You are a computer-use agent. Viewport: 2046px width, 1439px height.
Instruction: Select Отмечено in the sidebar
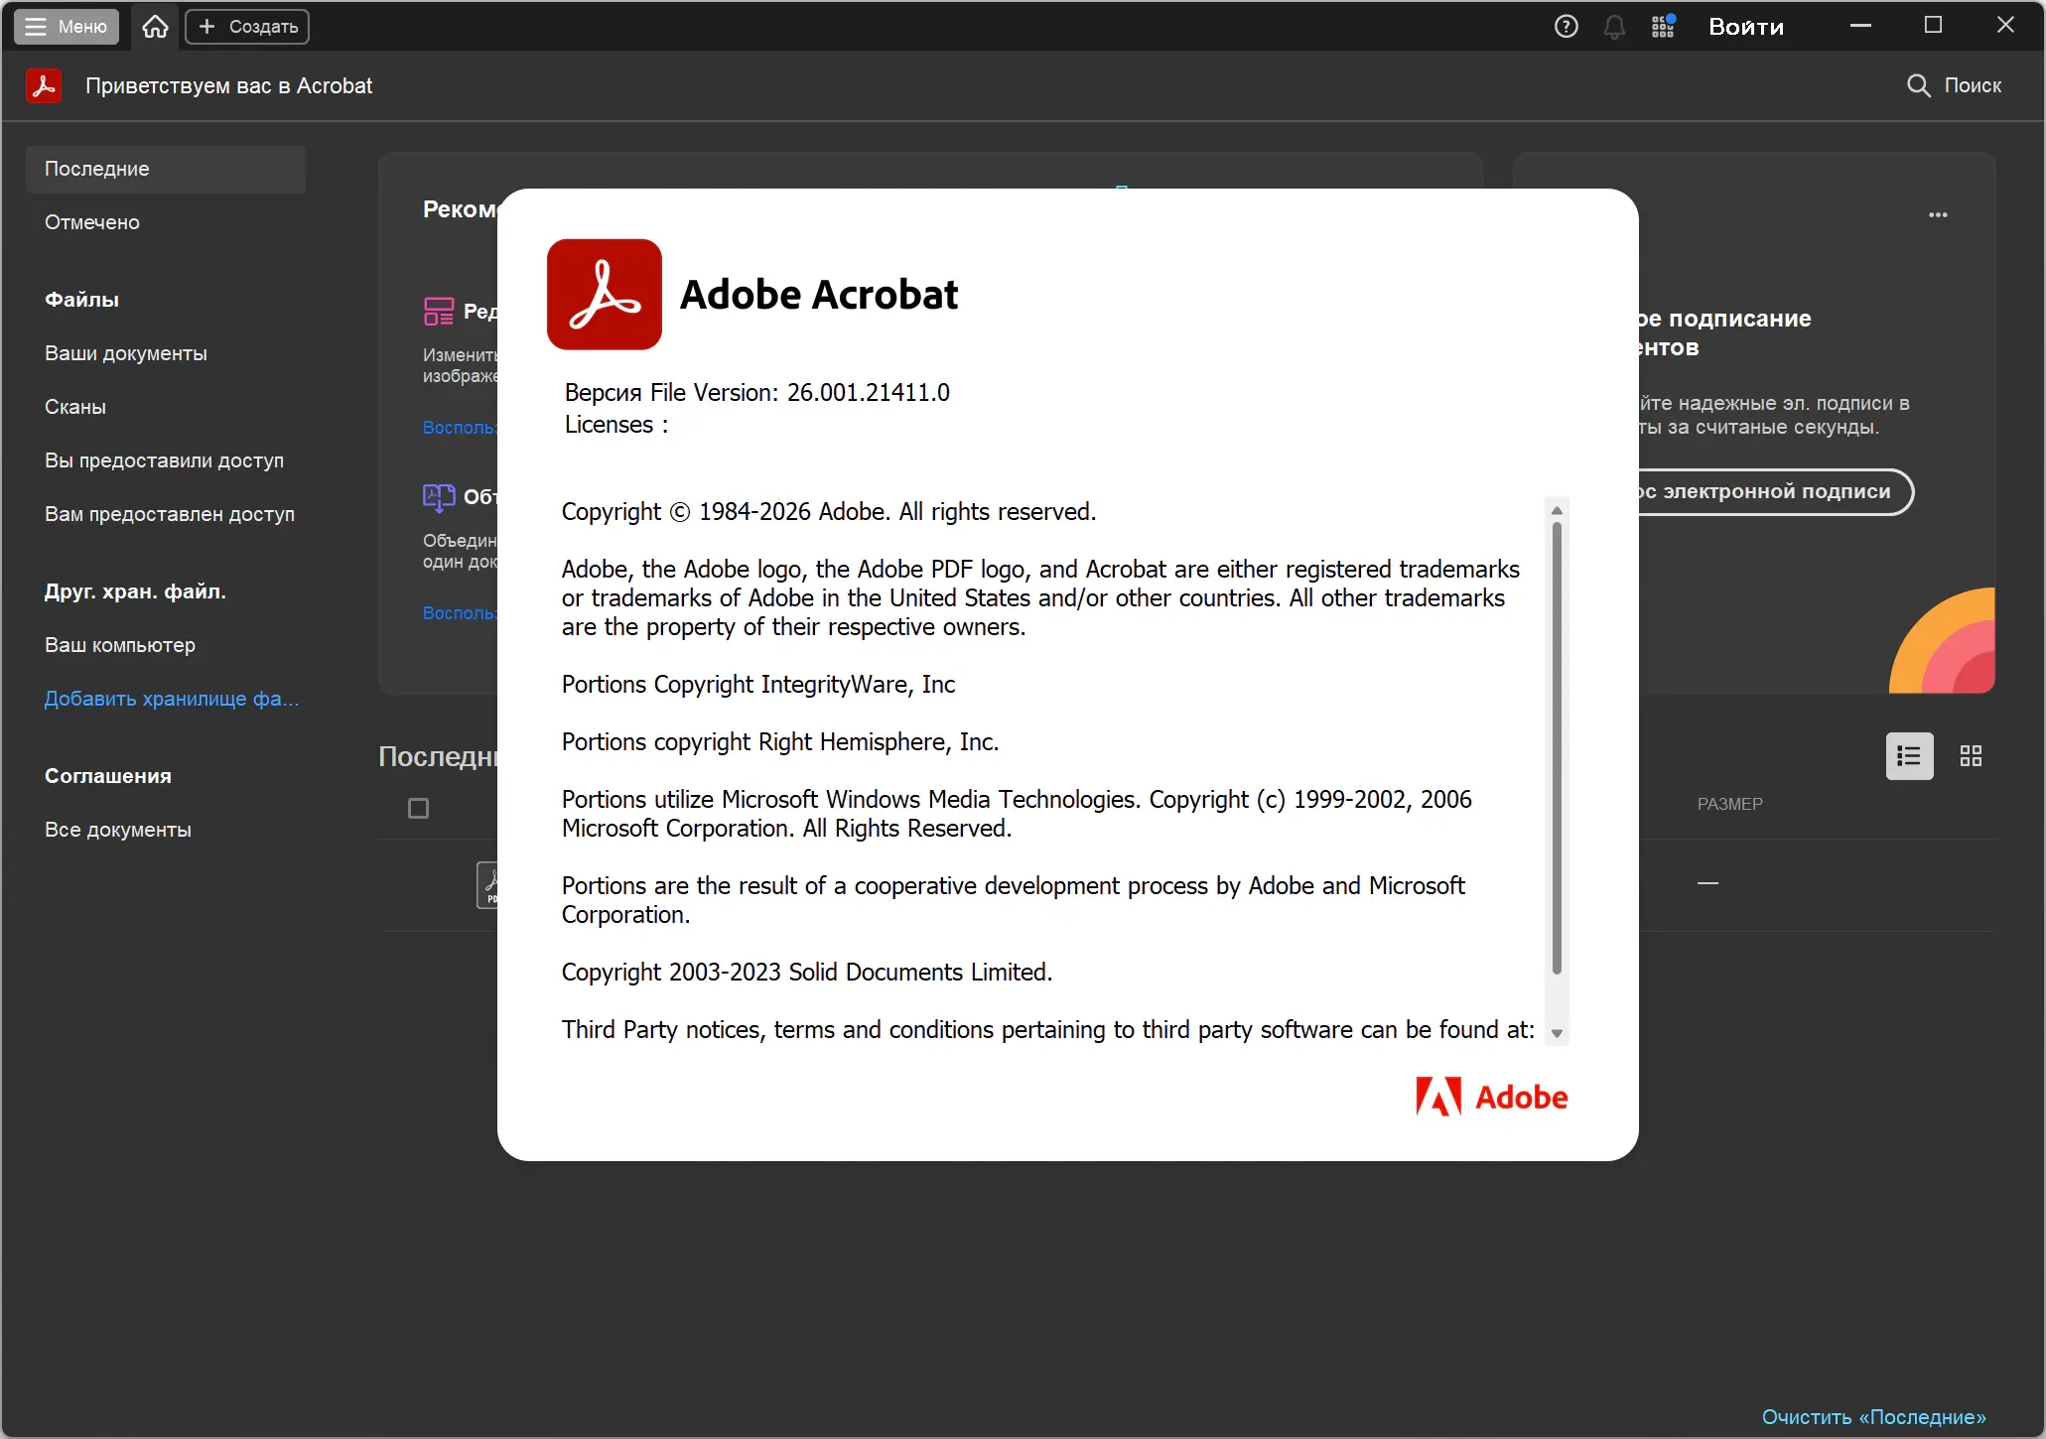click(92, 222)
